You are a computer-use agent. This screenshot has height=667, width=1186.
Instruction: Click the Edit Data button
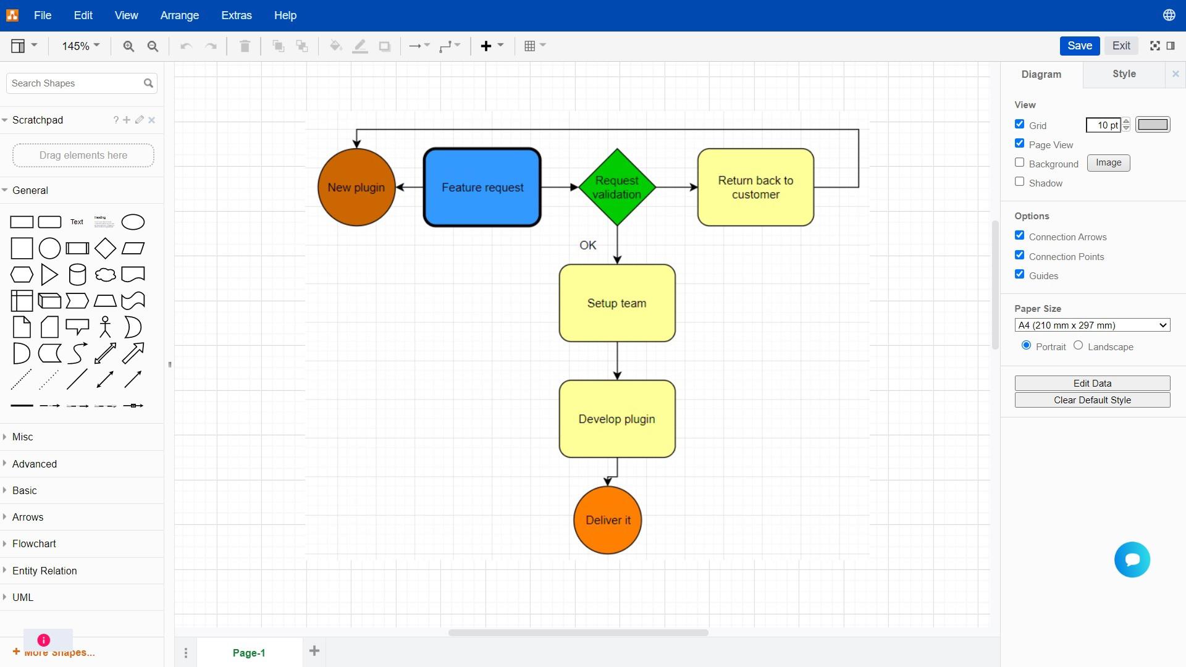1091,383
